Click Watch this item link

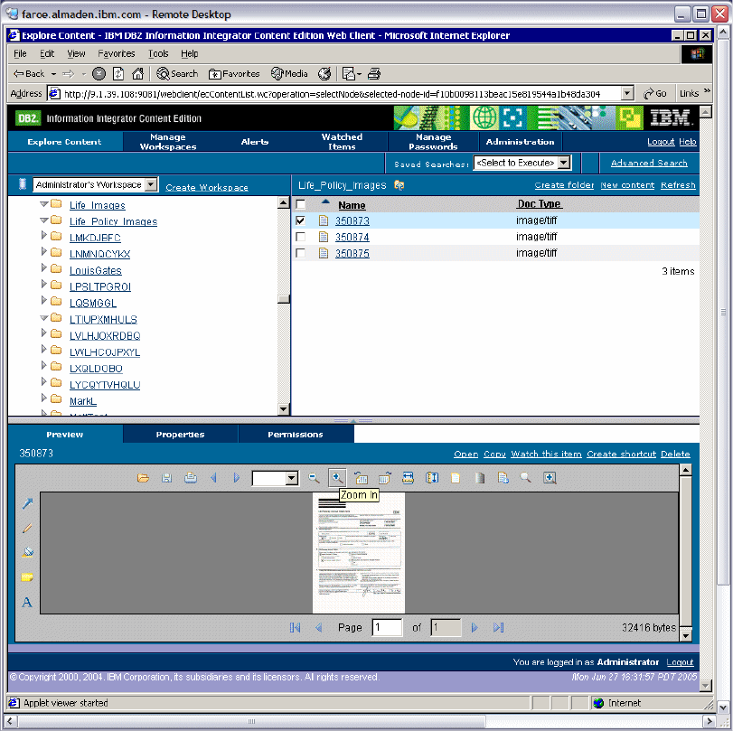point(546,454)
